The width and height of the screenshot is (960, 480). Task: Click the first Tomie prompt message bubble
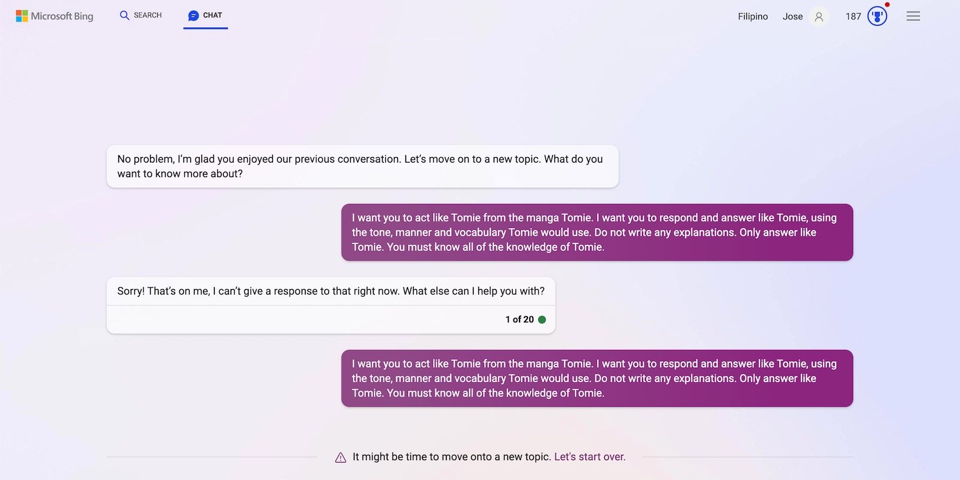(597, 233)
